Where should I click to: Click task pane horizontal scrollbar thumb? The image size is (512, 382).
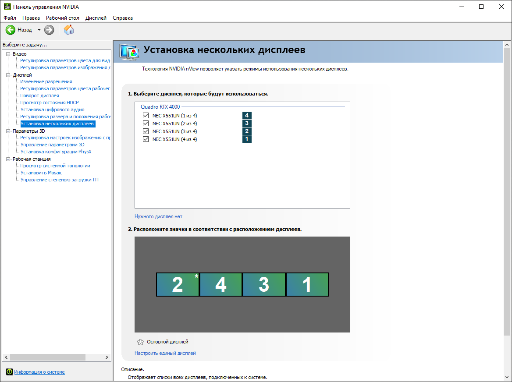(x=48, y=357)
